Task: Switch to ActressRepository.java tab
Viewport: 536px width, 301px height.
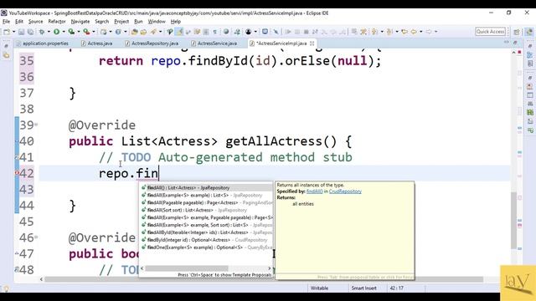Action: click(152, 43)
